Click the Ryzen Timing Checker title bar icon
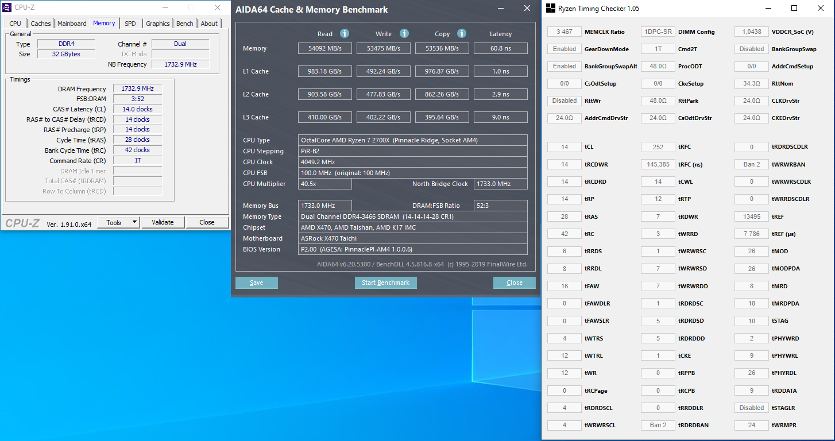The width and height of the screenshot is (835, 441). (550, 8)
